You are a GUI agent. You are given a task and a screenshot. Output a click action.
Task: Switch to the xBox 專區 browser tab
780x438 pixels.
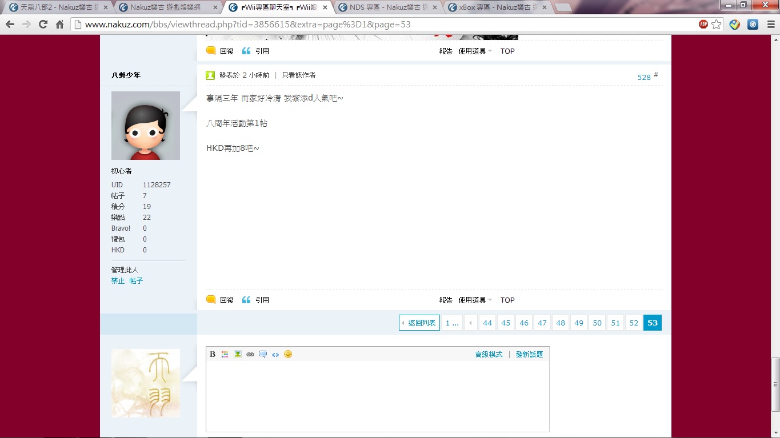click(x=496, y=7)
